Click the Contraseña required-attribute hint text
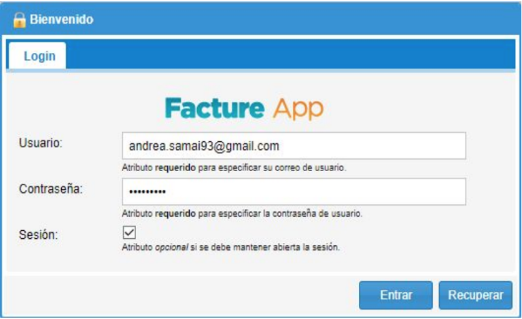 pyautogui.click(x=241, y=213)
